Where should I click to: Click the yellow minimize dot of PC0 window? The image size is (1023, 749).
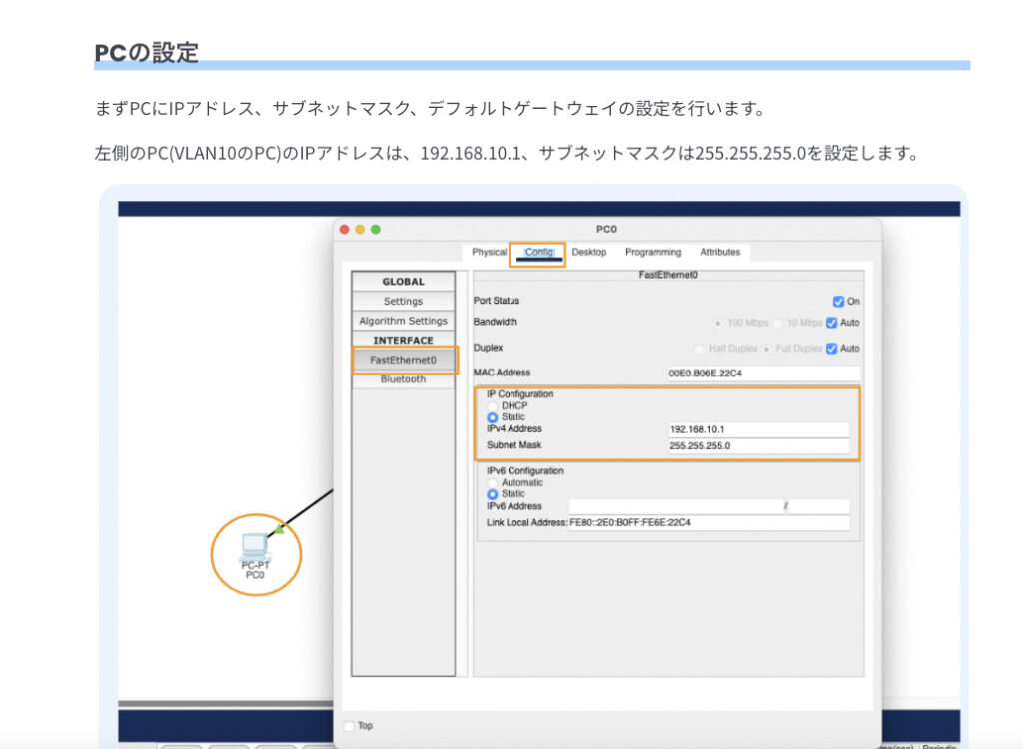(x=360, y=229)
